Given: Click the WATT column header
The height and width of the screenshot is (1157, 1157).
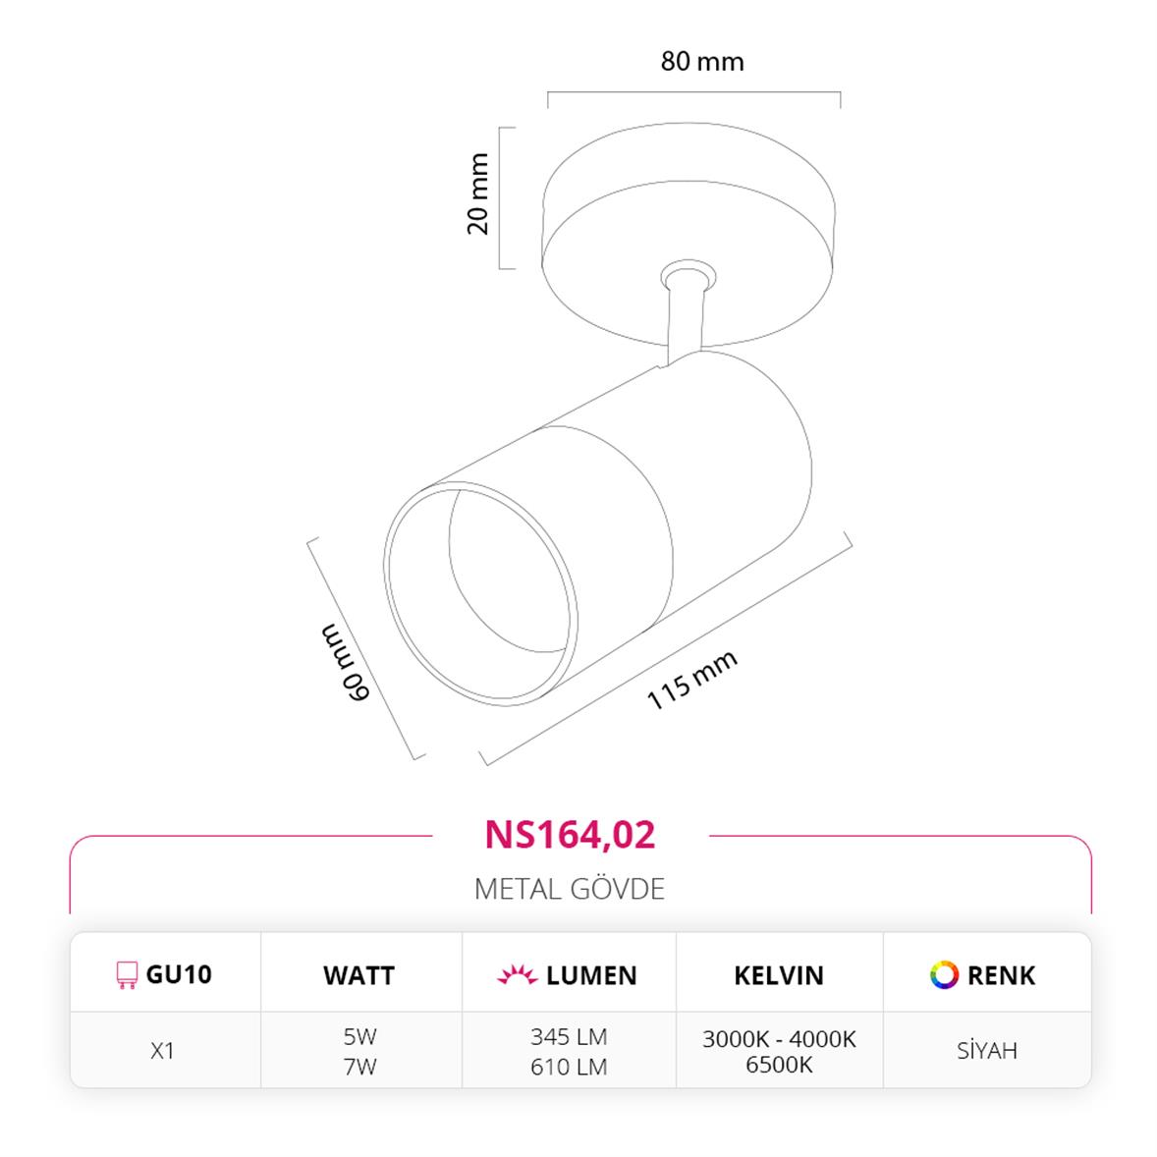Looking at the screenshot, I should [x=358, y=975].
